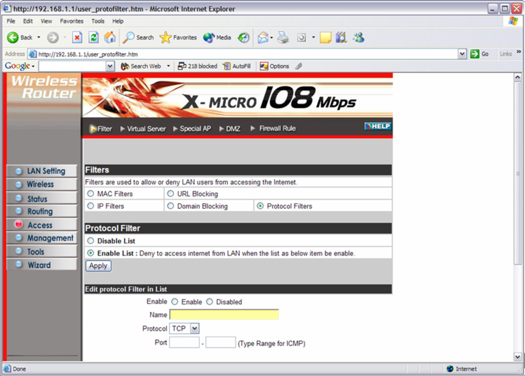Open the Edit menu

point(28,21)
